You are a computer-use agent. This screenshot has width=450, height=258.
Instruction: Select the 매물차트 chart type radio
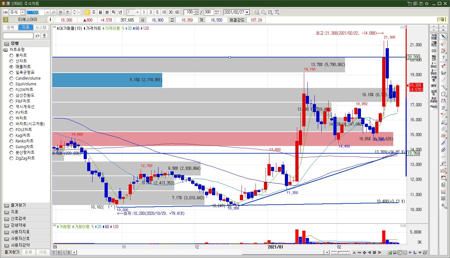click(11, 67)
